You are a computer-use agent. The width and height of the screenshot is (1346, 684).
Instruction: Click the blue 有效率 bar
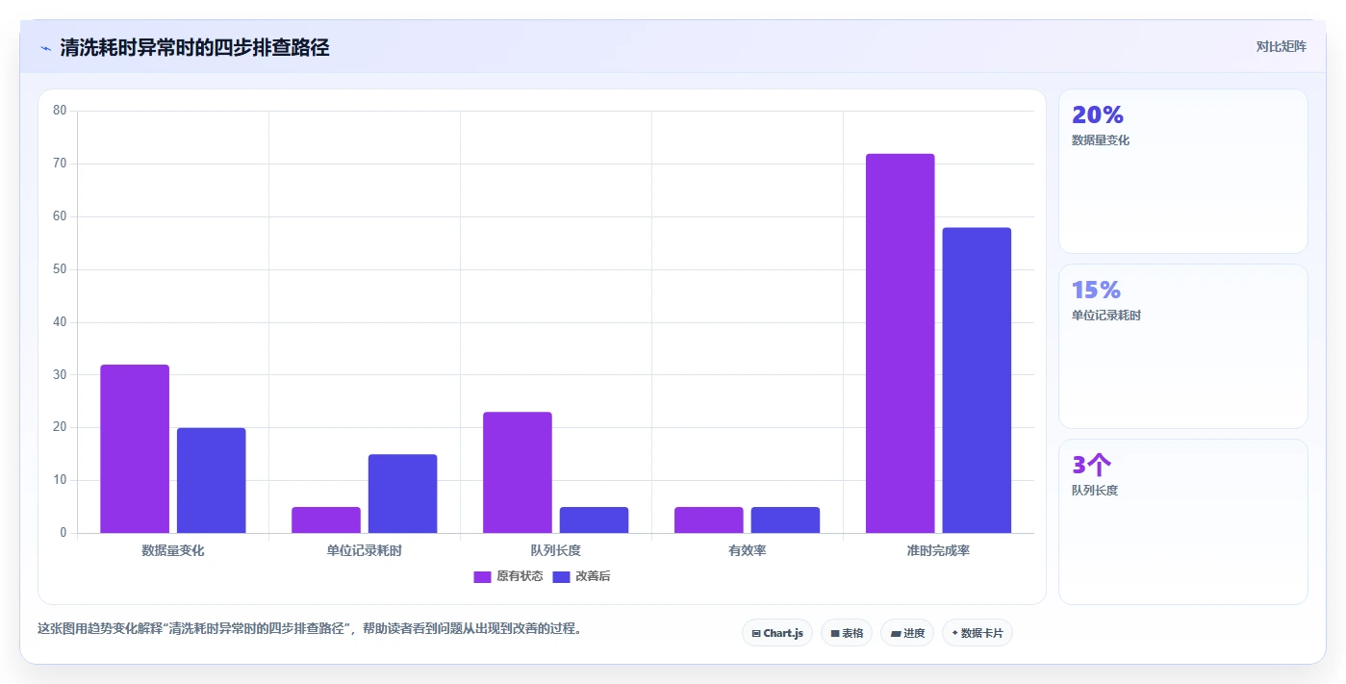coord(785,519)
